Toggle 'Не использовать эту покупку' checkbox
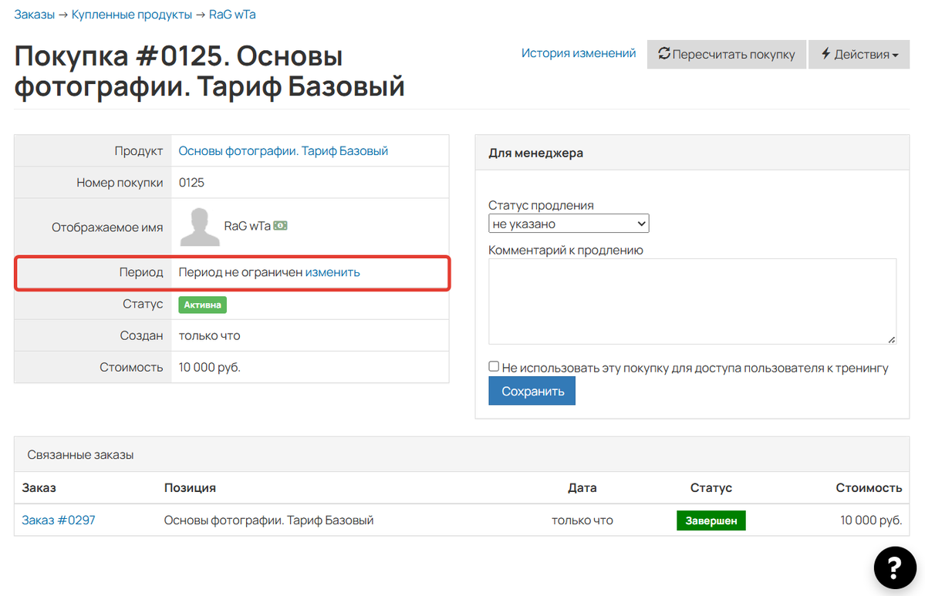The height and width of the screenshot is (596, 925). [494, 366]
